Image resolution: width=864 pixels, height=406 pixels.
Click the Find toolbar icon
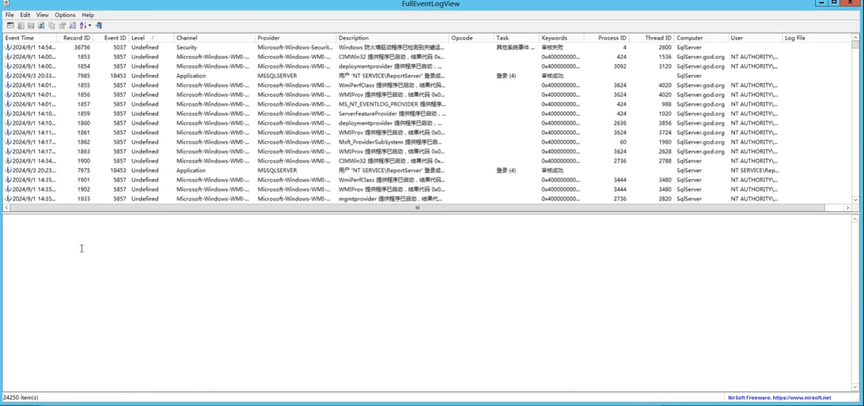click(73, 25)
